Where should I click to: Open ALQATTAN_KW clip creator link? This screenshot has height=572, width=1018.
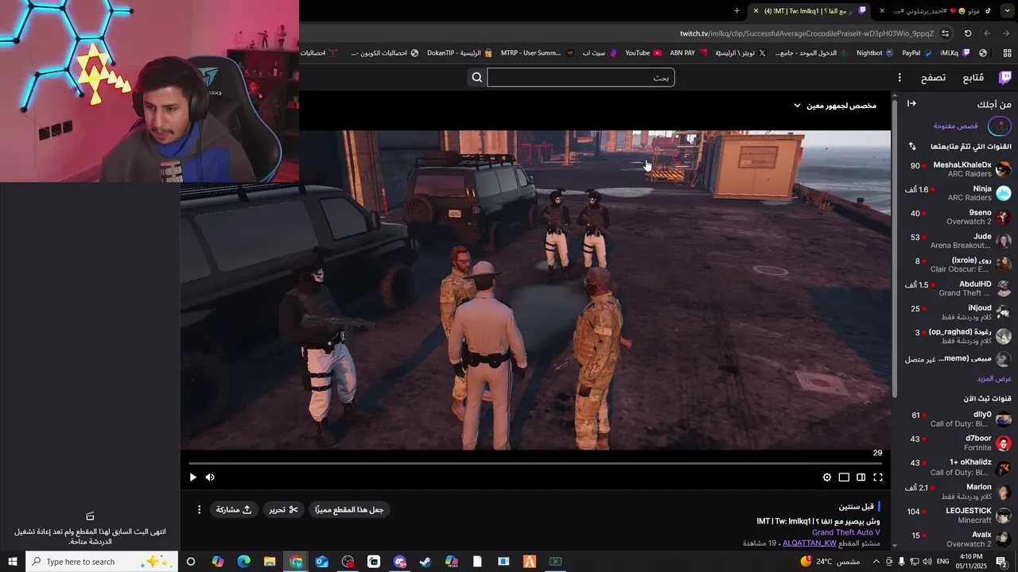coord(809,543)
